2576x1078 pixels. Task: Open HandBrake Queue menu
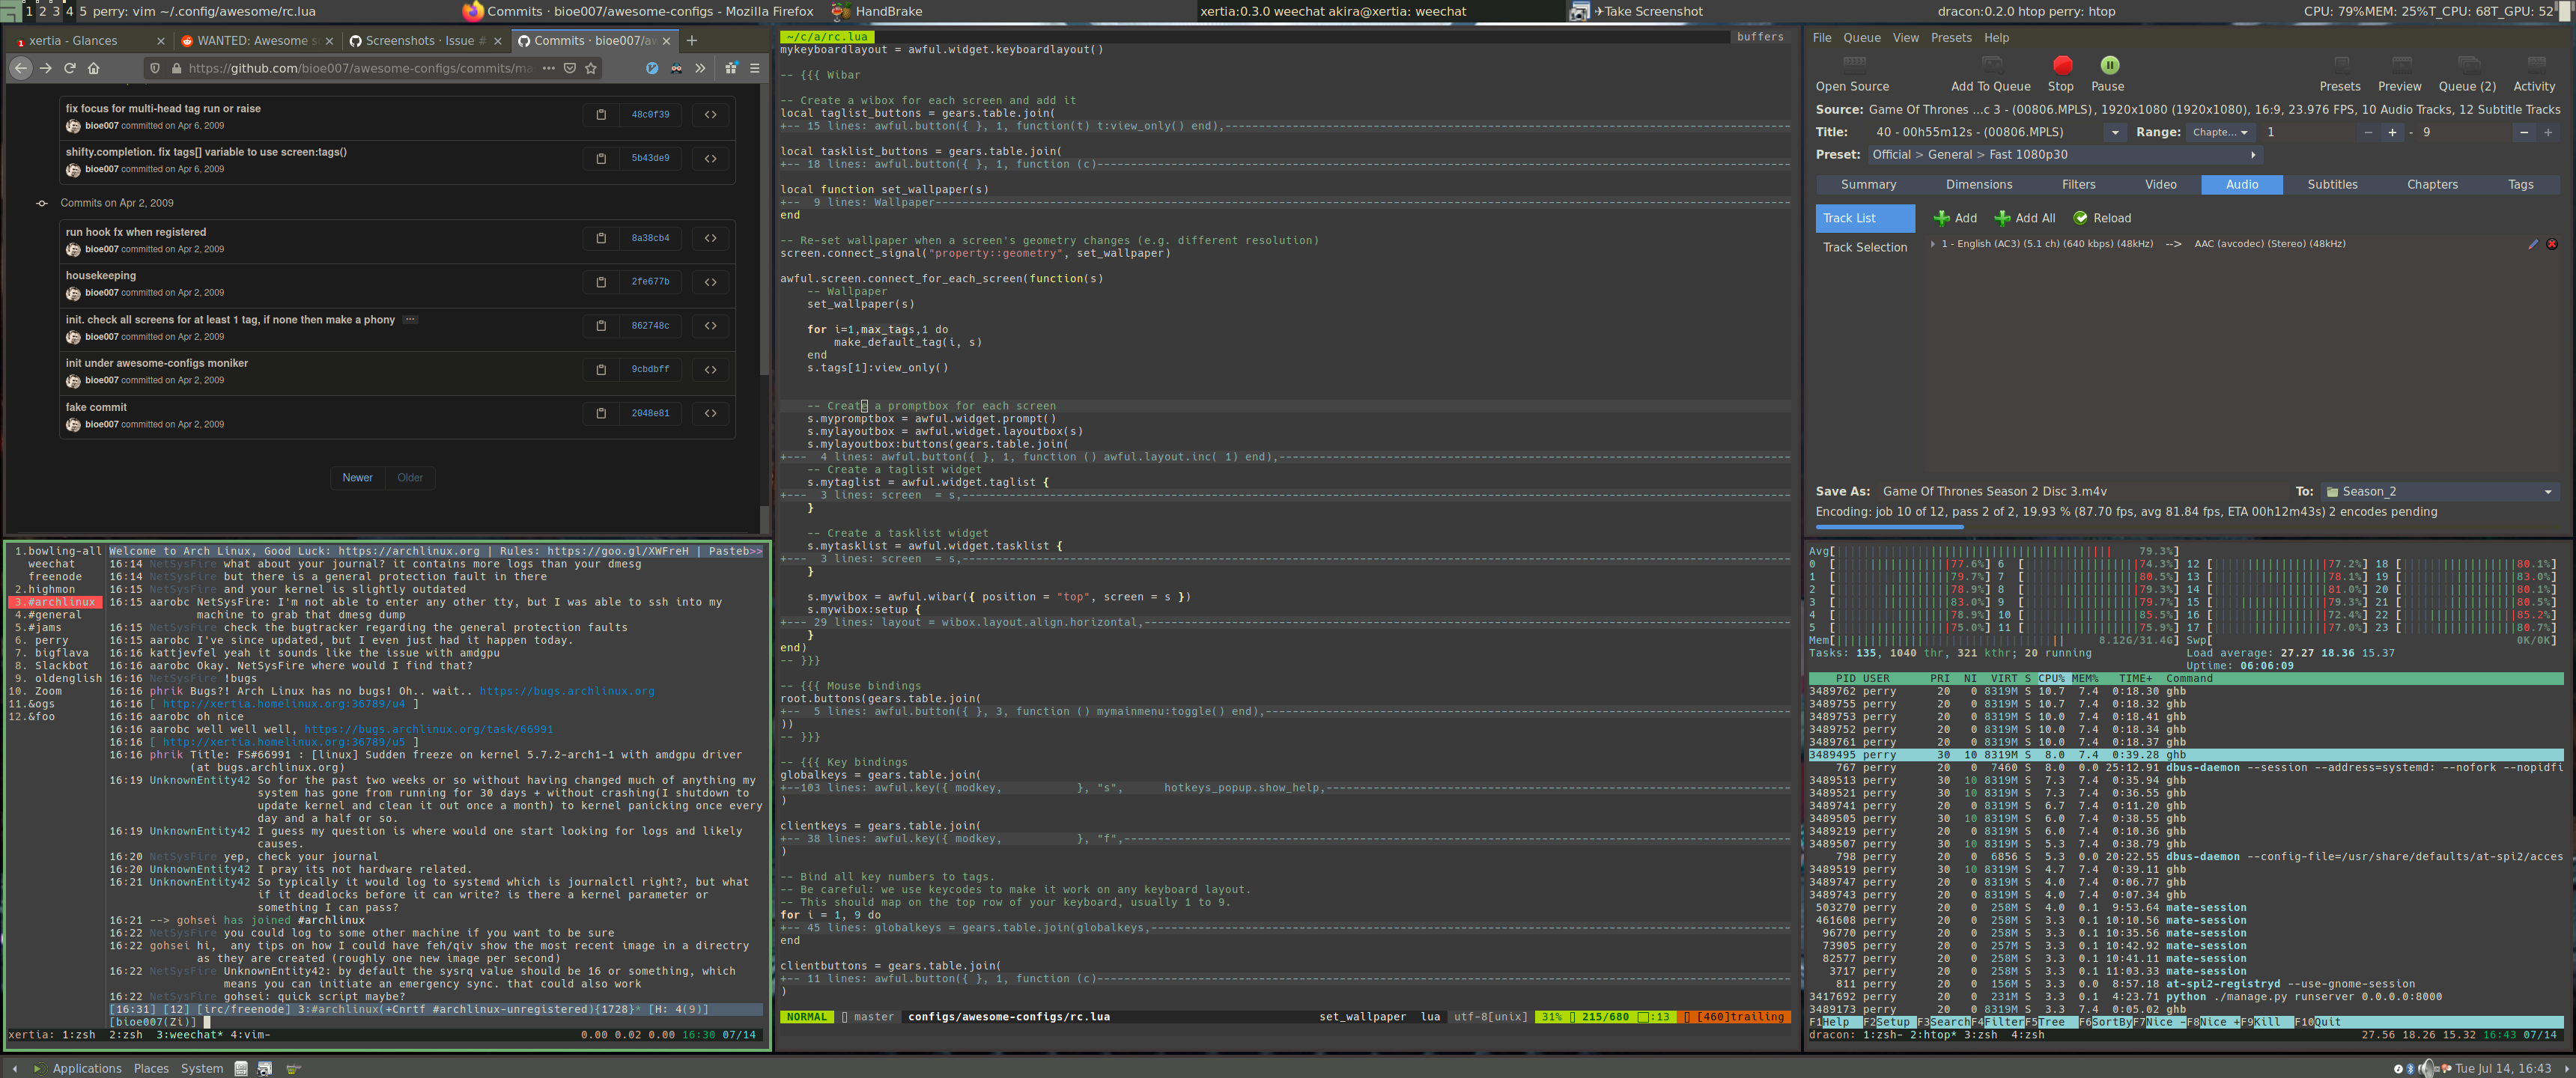(x=1862, y=38)
